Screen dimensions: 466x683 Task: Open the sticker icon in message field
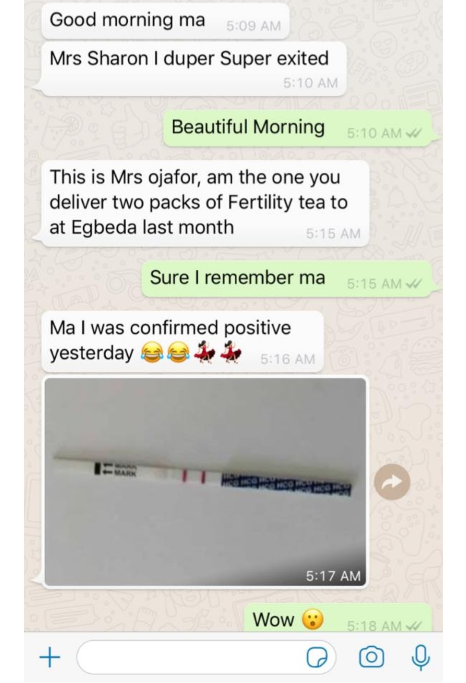pos(317,658)
